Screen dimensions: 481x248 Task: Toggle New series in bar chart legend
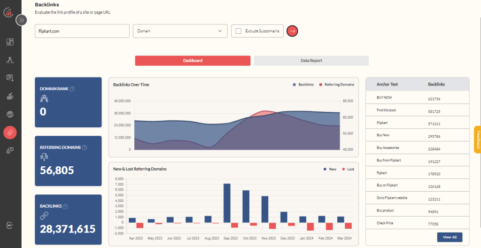330,169
